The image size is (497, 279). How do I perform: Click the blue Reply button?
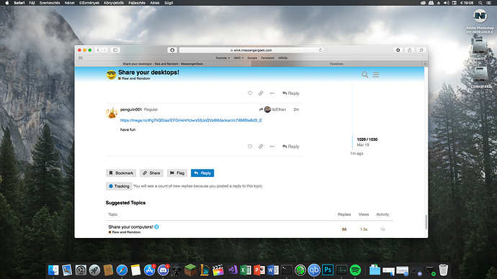click(x=202, y=173)
